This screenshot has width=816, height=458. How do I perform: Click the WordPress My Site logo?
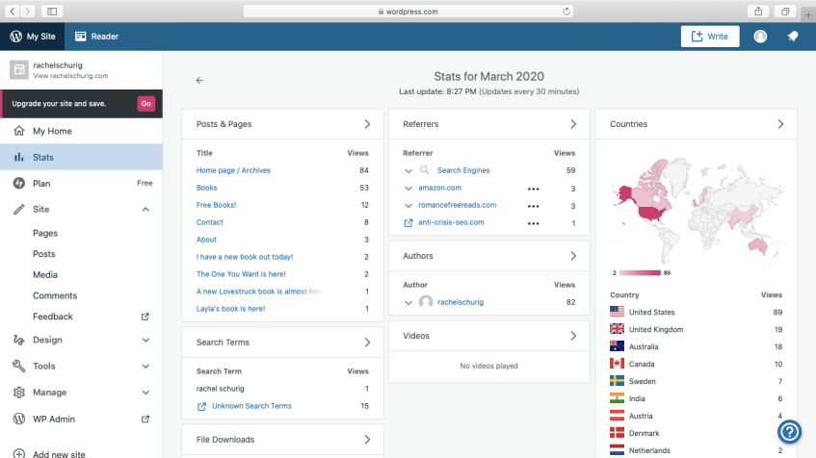(16, 37)
